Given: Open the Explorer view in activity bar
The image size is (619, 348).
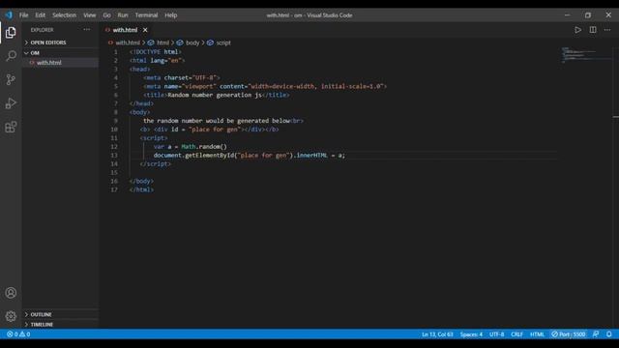Looking at the screenshot, I should [11, 32].
